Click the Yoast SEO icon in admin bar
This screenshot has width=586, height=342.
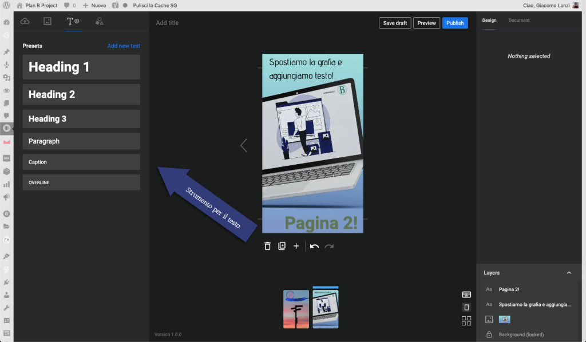click(115, 5)
